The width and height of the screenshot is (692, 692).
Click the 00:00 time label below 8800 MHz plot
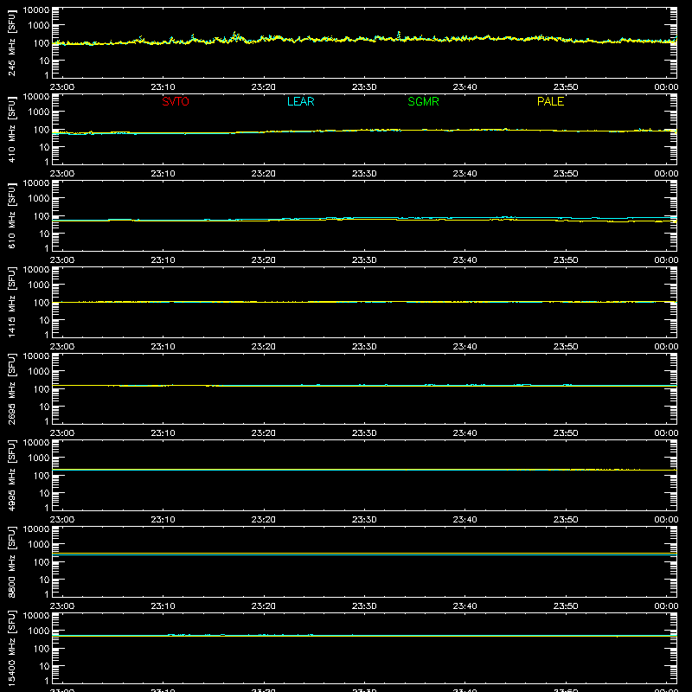pyautogui.click(x=666, y=606)
